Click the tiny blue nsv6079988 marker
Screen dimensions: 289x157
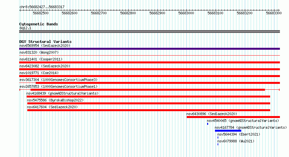click(x=218, y=144)
